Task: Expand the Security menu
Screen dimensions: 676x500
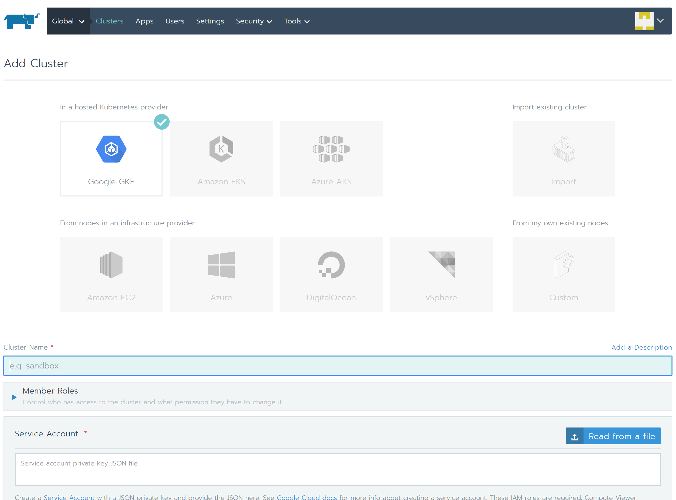Action: click(x=254, y=21)
